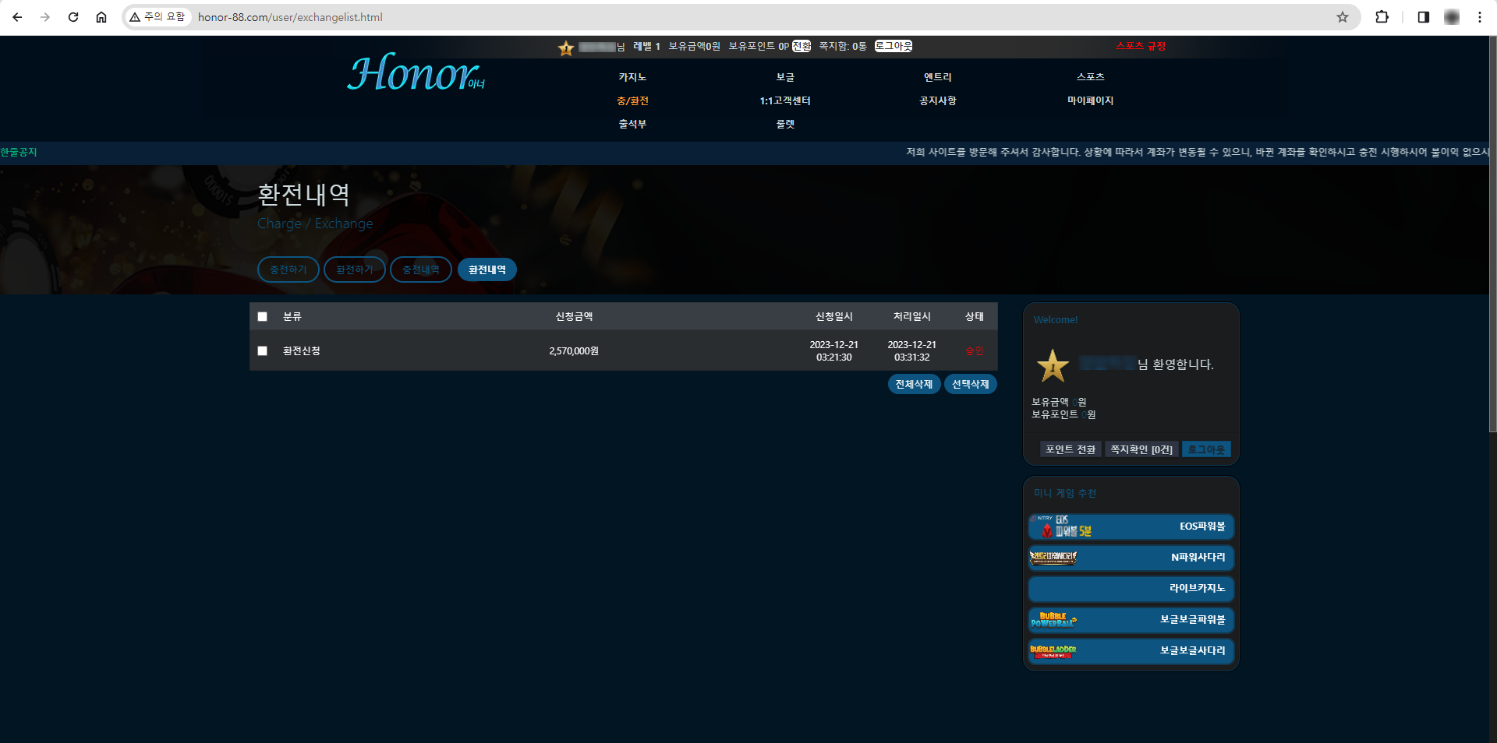Viewport: 1497px width, 743px height.
Task: Switch to the 충전내역 tab
Action: click(421, 269)
